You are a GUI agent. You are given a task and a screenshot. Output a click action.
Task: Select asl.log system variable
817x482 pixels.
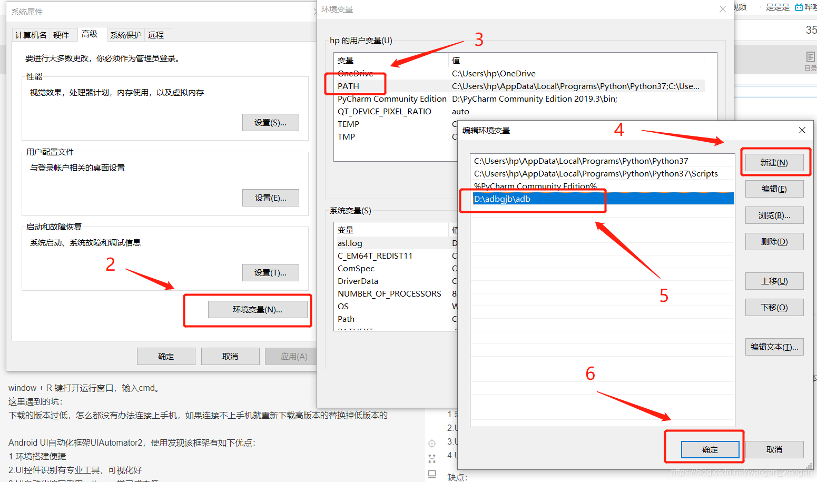point(396,243)
